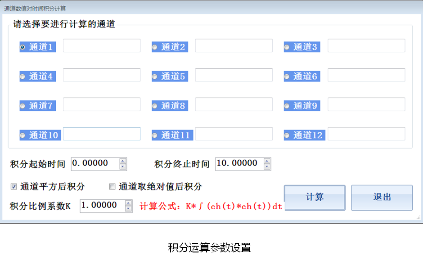Click the text field beside 通道1

coord(102,46)
